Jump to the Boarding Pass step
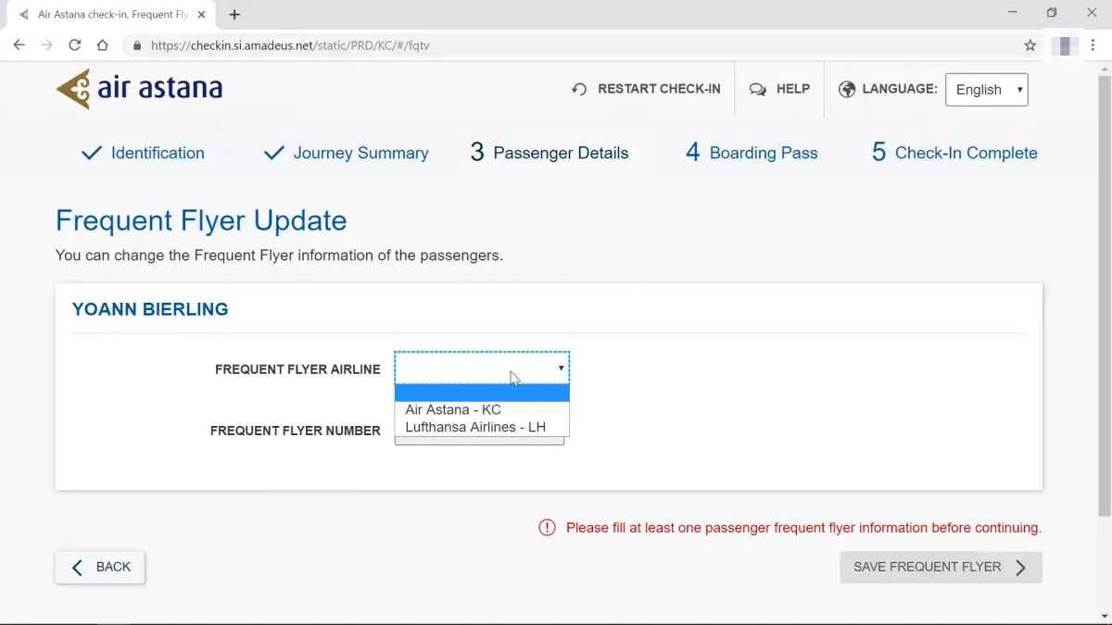This screenshot has height=625, width=1112. 752,153
